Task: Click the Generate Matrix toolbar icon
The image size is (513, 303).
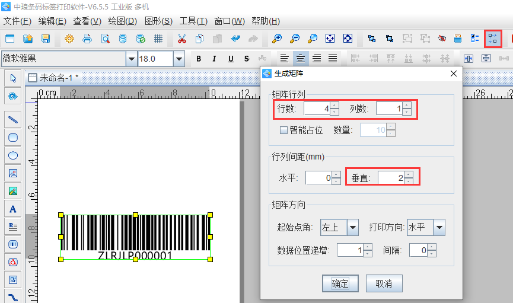Action: 493,39
